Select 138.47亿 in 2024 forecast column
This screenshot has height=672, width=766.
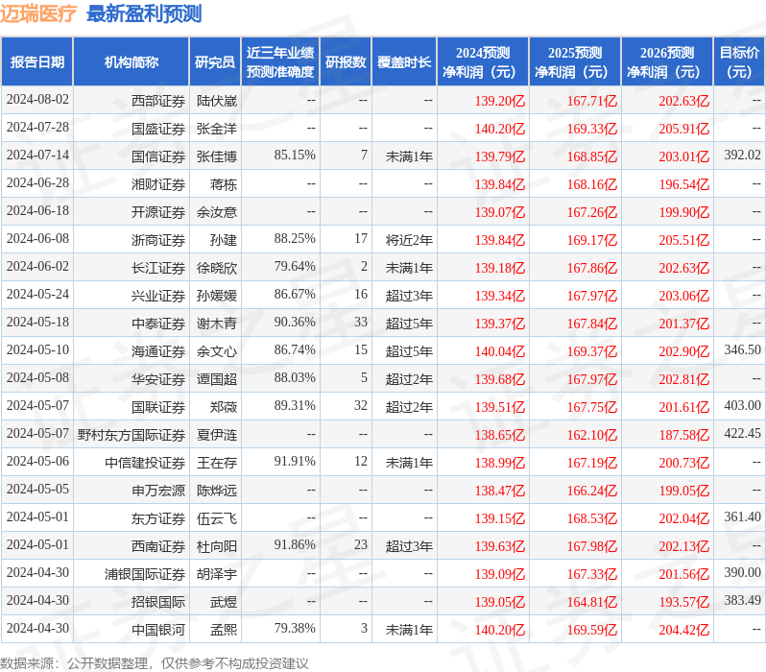click(x=500, y=491)
